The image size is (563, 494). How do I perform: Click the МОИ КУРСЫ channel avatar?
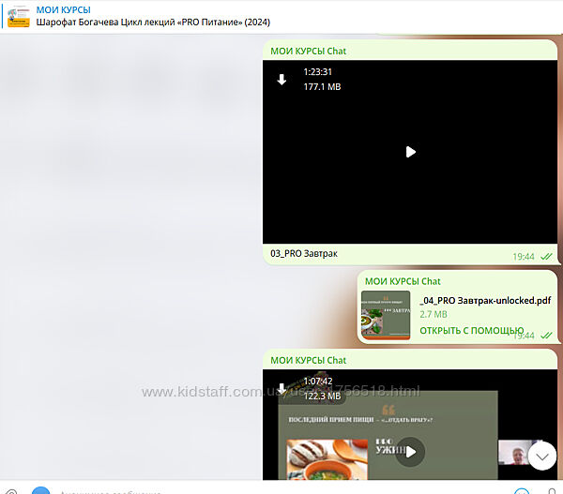[x=18, y=17]
